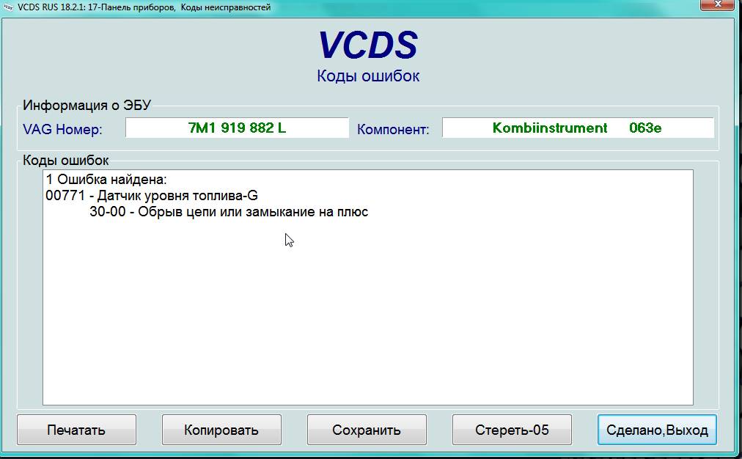Save fault codes with Сохранить

[367, 430]
